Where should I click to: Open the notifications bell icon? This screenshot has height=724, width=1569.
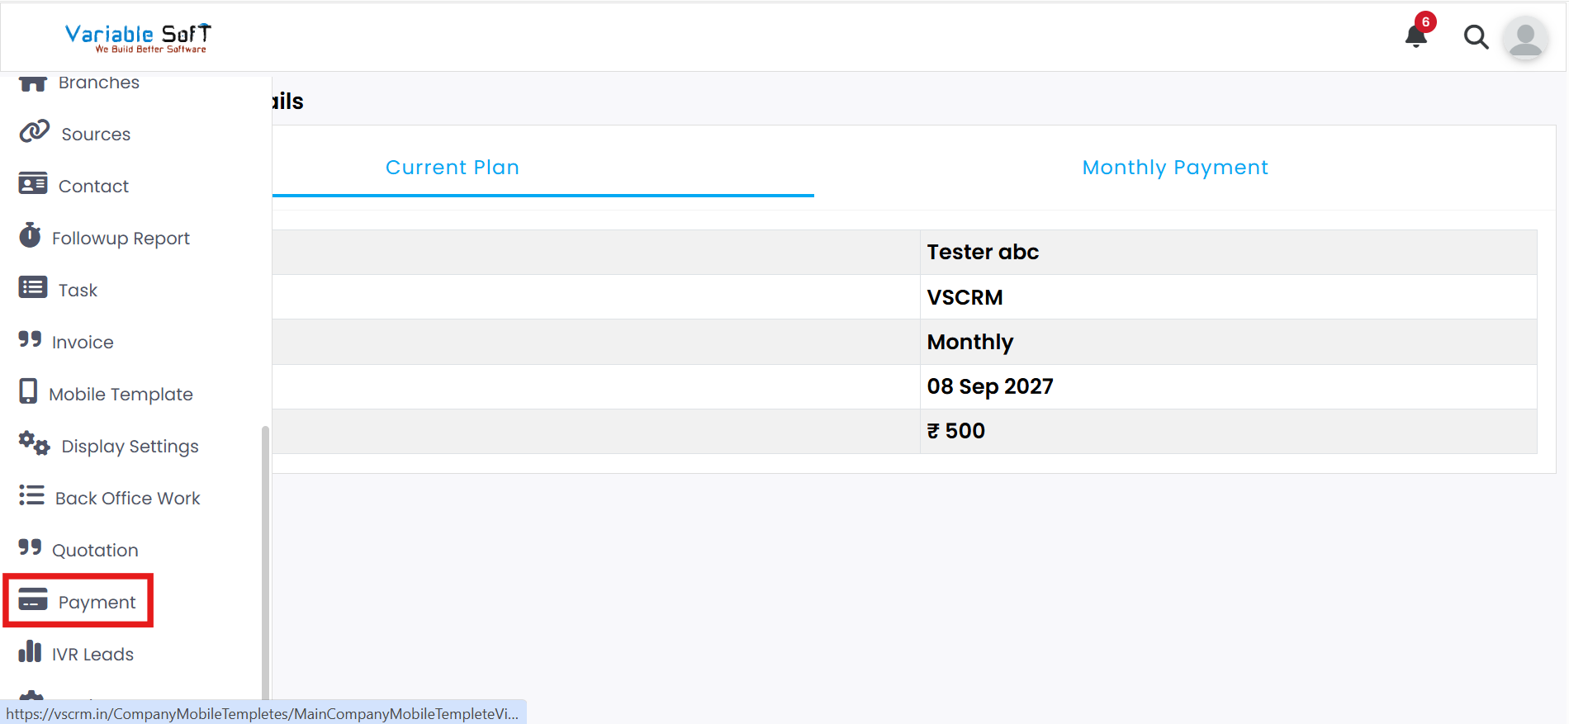[x=1416, y=36]
